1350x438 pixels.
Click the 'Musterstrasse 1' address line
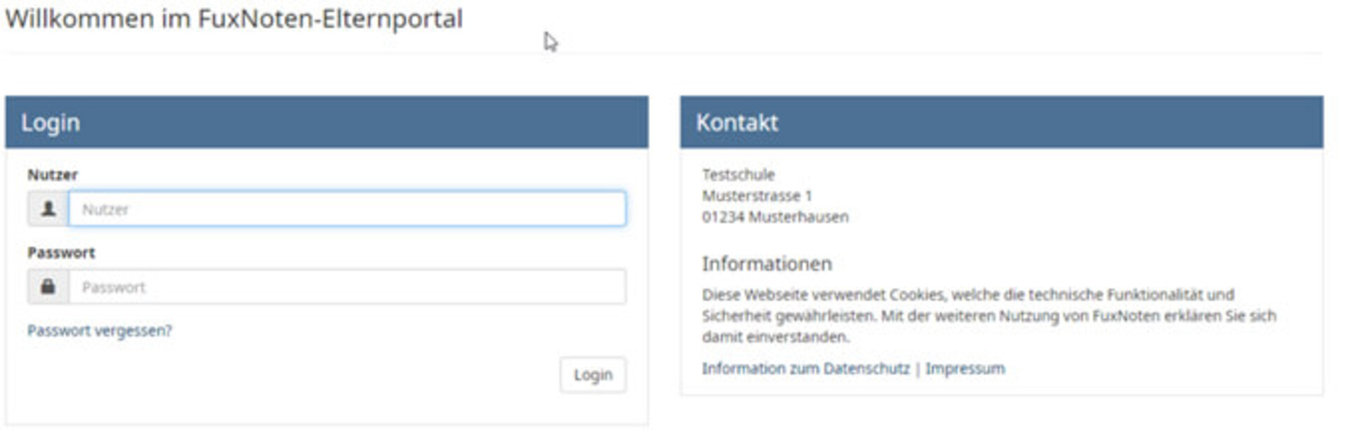click(x=756, y=196)
